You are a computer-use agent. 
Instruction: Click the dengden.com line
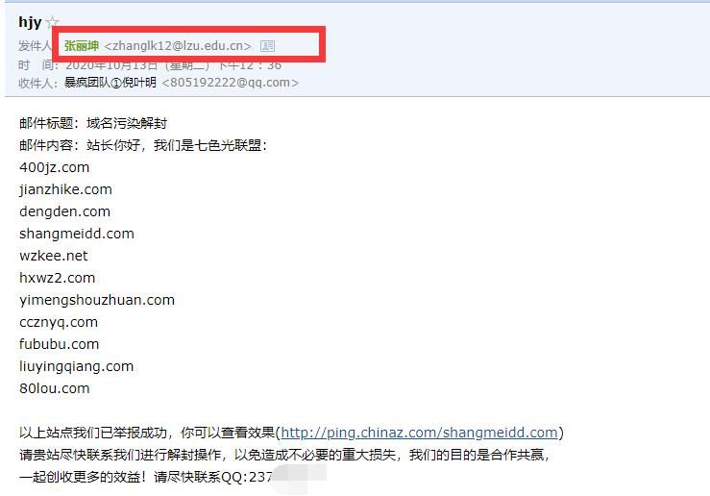pos(64,211)
